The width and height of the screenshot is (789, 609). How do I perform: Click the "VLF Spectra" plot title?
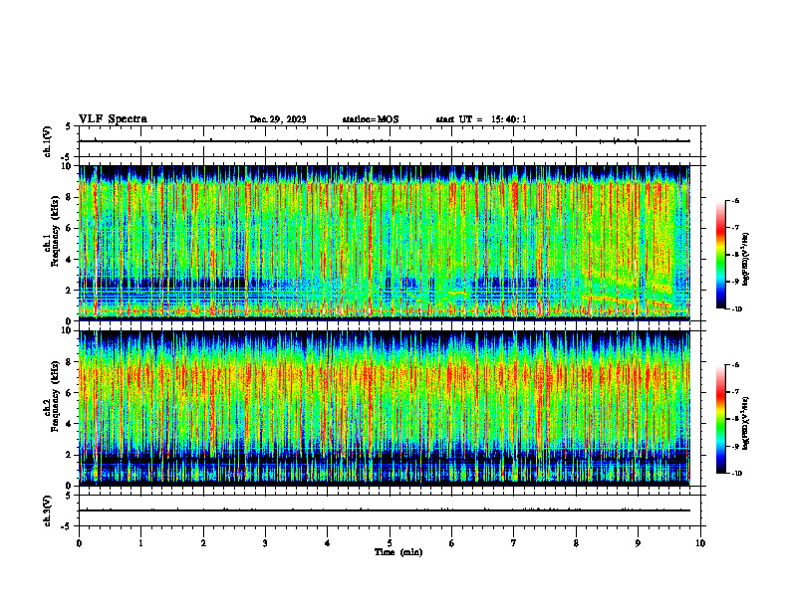(x=113, y=119)
